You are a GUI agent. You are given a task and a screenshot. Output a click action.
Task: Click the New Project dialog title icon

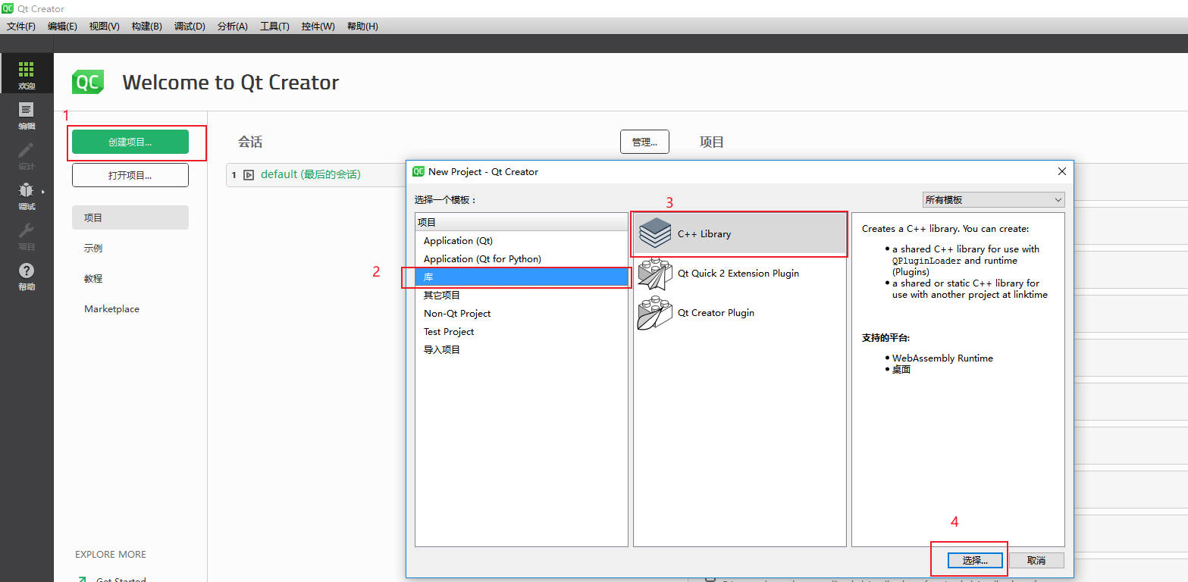point(418,171)
